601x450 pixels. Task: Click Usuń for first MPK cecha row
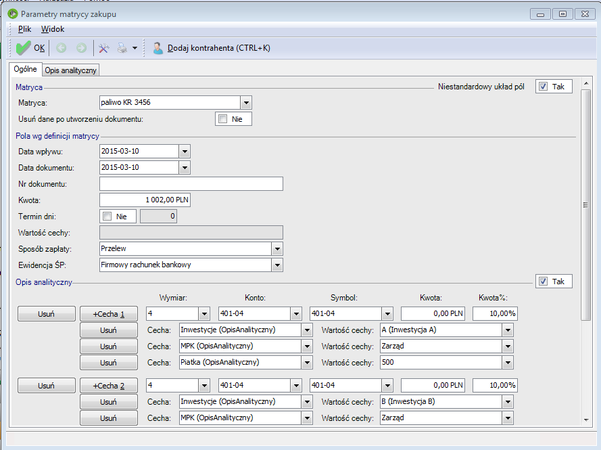click(109, 346)
